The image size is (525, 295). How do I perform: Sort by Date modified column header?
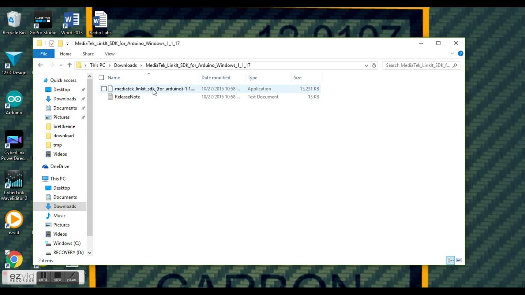point(216,78)
